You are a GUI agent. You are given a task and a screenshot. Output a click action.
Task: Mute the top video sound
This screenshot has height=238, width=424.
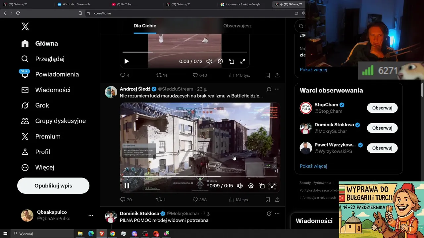(x=209, y=61)
